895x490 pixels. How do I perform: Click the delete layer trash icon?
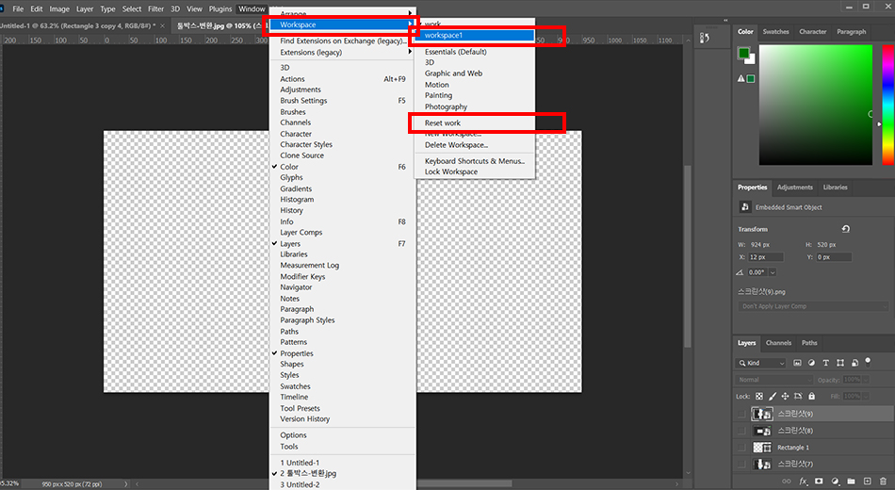click(883, 482)
